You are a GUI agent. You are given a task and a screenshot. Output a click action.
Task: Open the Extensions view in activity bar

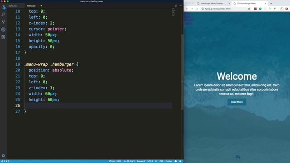pyautogui.click(x=3, y=37)
